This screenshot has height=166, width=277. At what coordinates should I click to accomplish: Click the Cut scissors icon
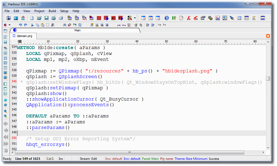32,25
